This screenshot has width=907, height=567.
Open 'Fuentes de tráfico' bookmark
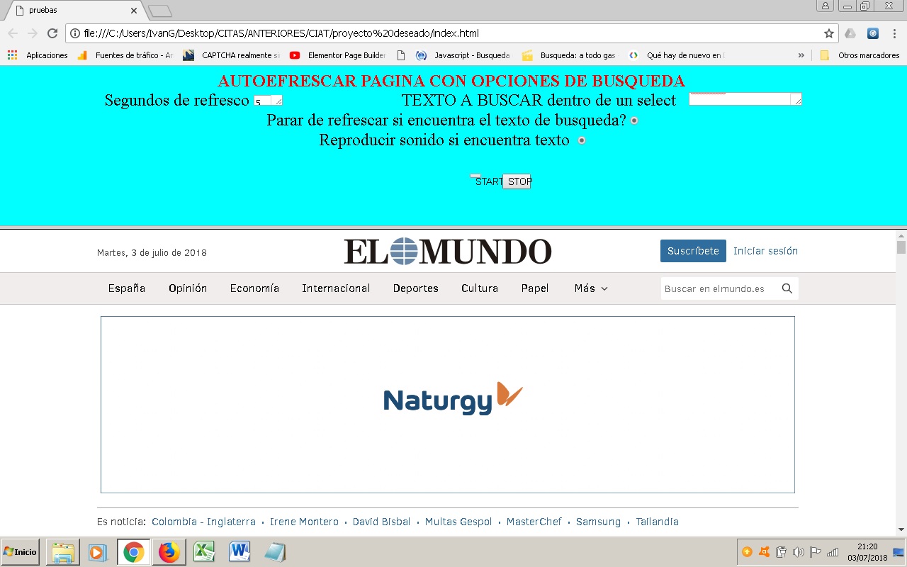(x=125, y=55)
